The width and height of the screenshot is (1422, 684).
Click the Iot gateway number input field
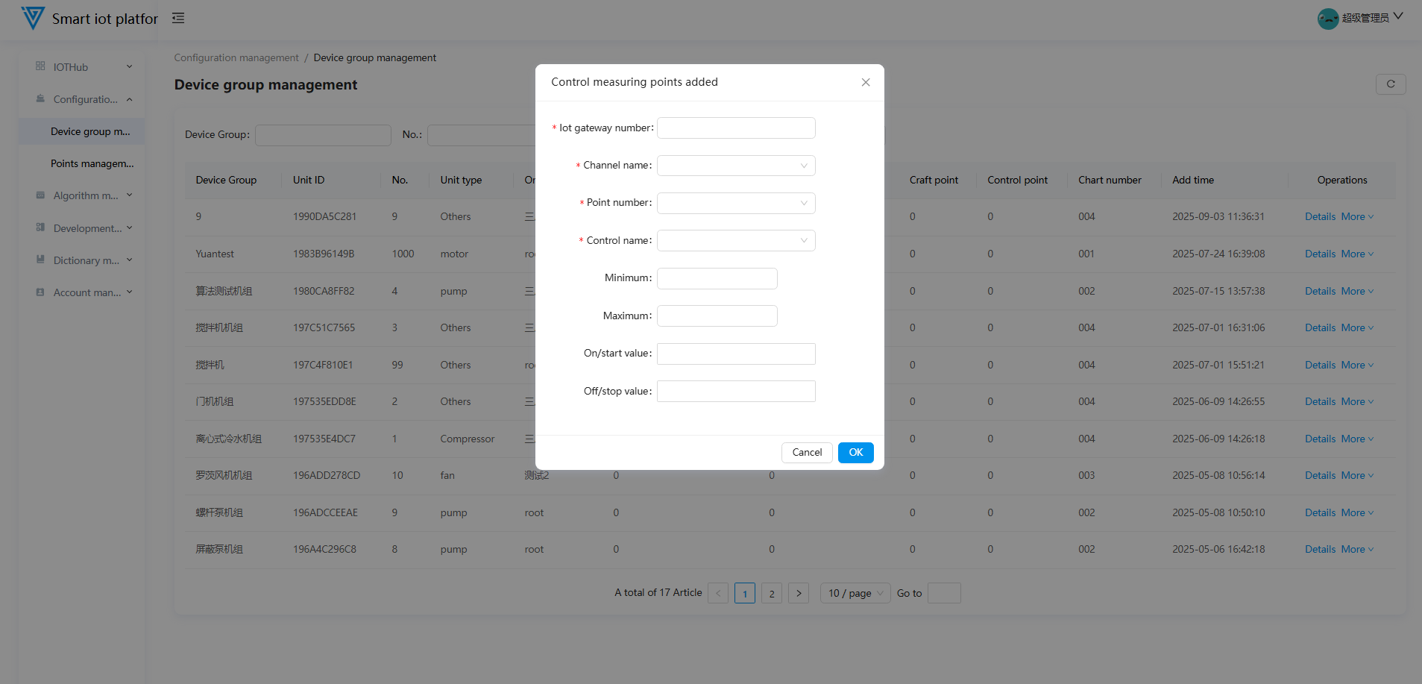coord(735,128)
